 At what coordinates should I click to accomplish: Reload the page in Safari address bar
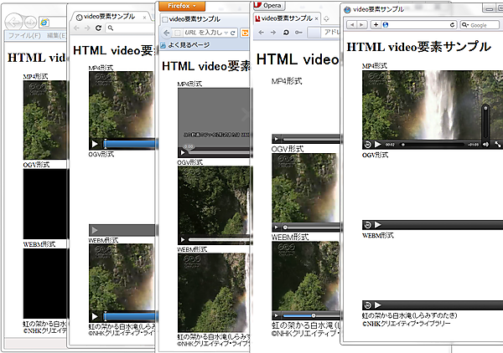[452, 24]
